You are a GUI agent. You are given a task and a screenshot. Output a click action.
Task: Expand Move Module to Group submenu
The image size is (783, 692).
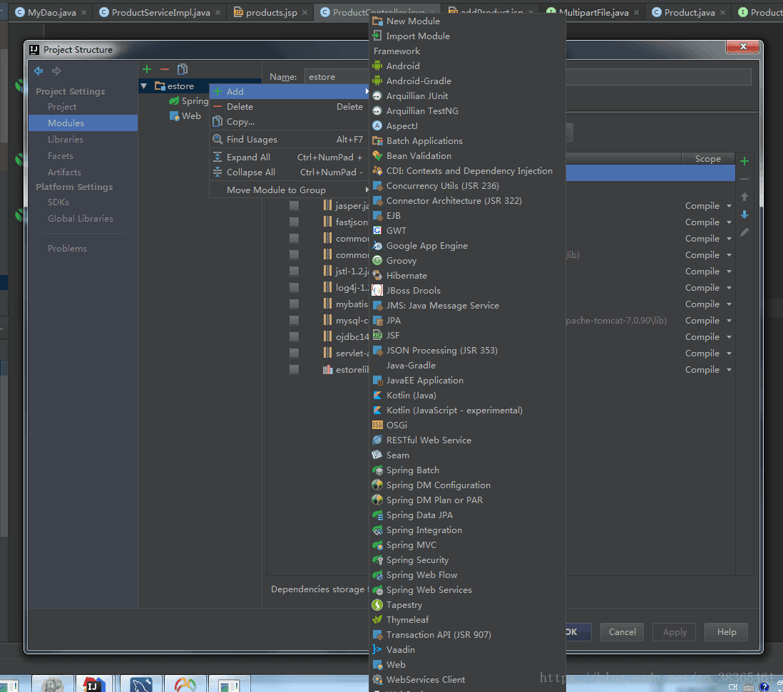(x=290, y=190)
